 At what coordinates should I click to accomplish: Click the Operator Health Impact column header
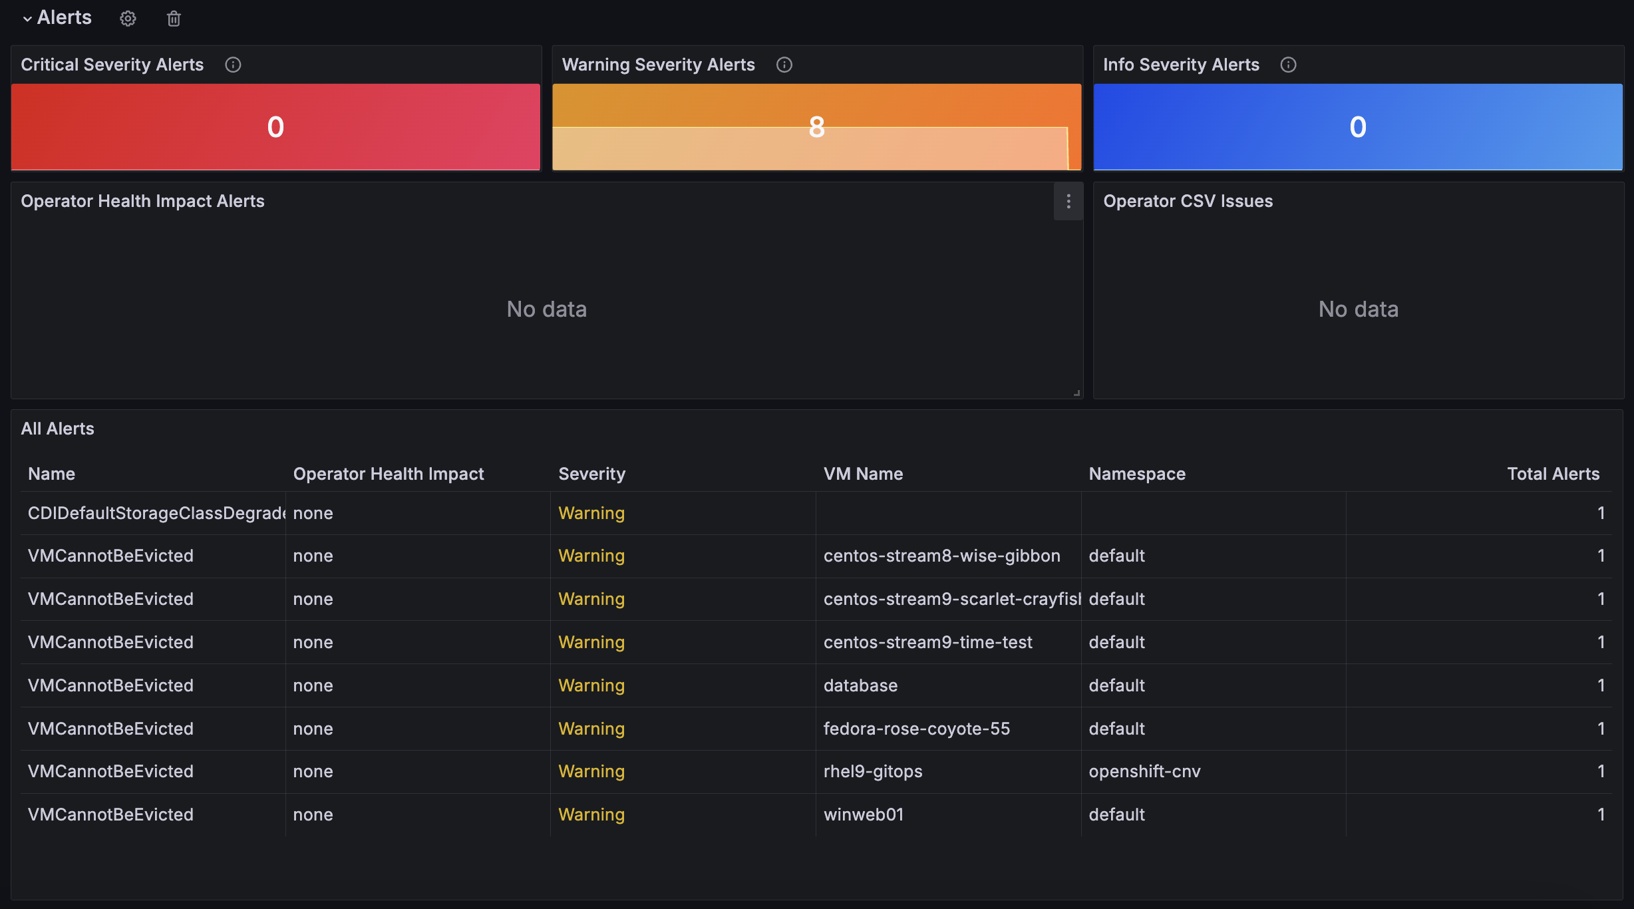click(x=389, y=471)
